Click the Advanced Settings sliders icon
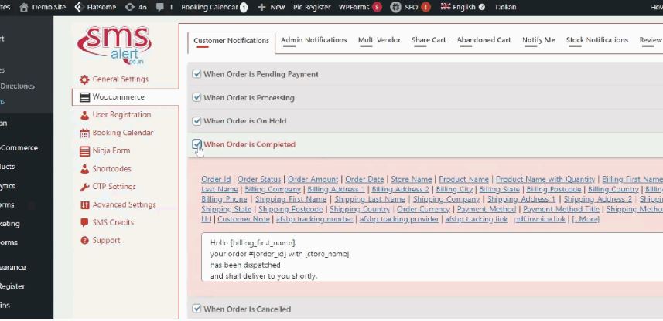Image resolution: width=663 pixels, height=321 pixels. pyautogui.click(x=84, y=205)
